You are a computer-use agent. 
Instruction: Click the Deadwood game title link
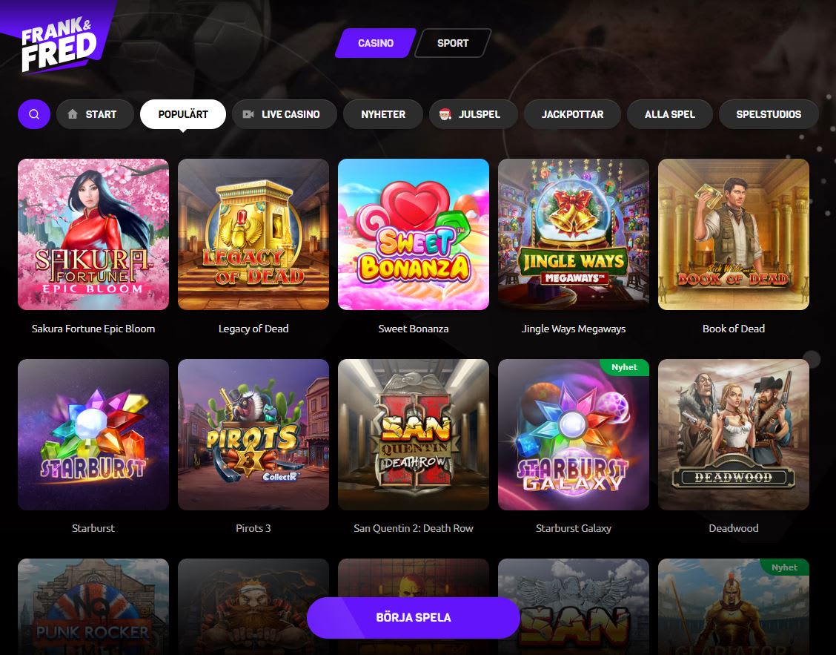click(x=734, y=528)
